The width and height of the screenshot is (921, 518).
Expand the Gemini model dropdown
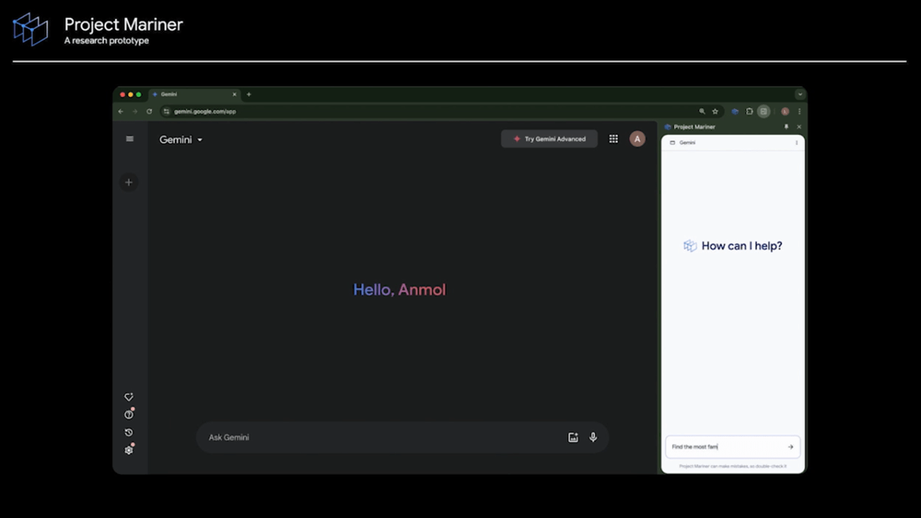[181, 140]
